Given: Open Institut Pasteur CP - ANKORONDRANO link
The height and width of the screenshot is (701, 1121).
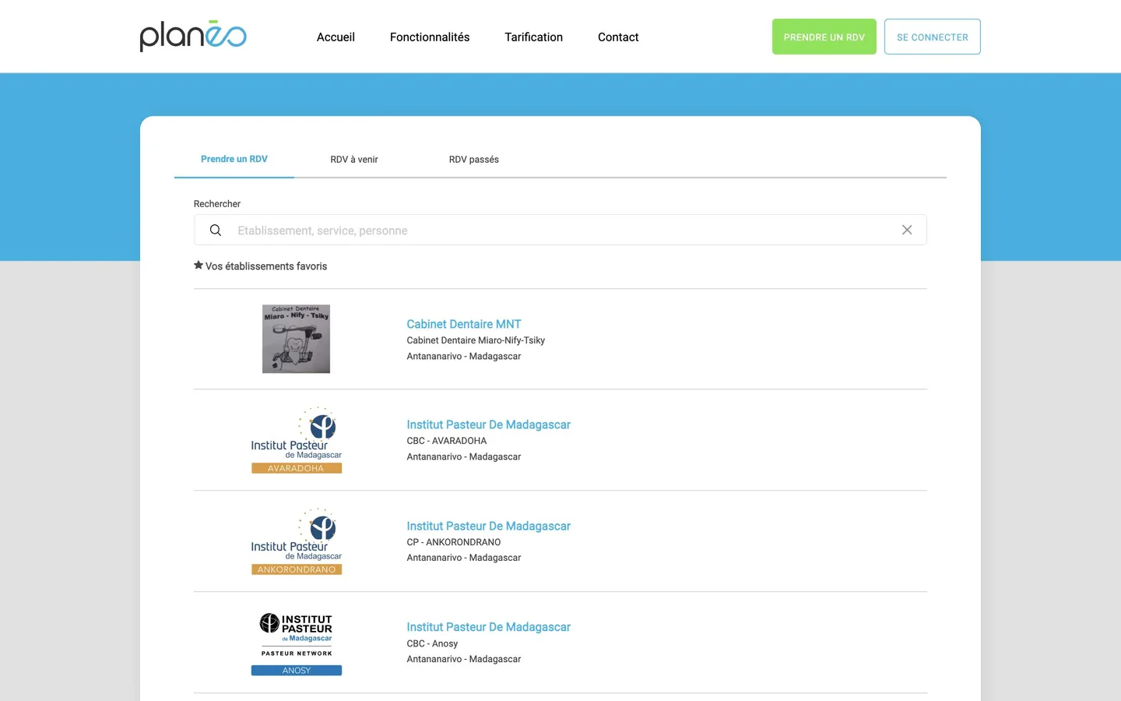Looking at the screenshot, I should tap(489, 526).
